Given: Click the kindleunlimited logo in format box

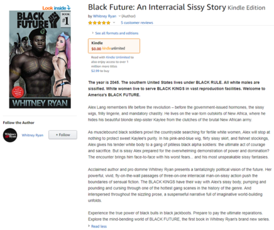Looking at the screenshot, I should click(x=114, y=48).
